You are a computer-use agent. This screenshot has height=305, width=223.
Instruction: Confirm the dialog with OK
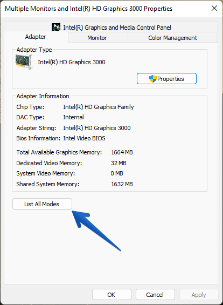[111, 295]
